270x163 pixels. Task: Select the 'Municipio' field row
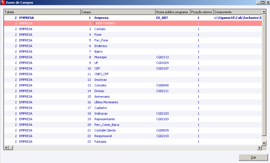tap(133, 57)
